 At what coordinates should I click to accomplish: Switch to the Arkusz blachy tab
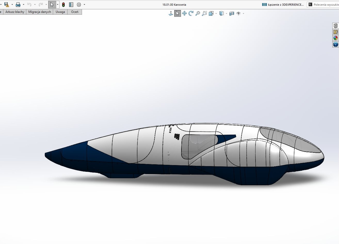click(15, 12)
